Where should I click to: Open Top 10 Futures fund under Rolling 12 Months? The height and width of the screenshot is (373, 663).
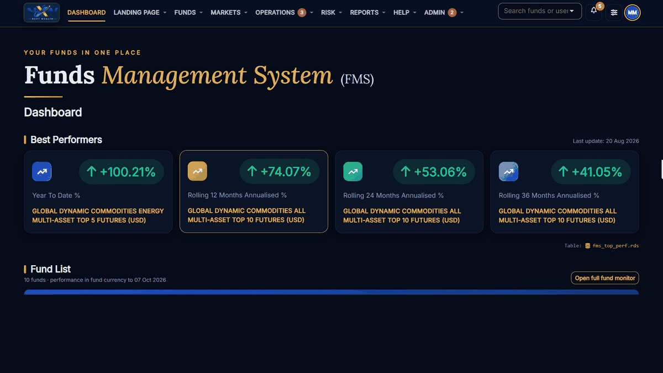pos(246,216)
